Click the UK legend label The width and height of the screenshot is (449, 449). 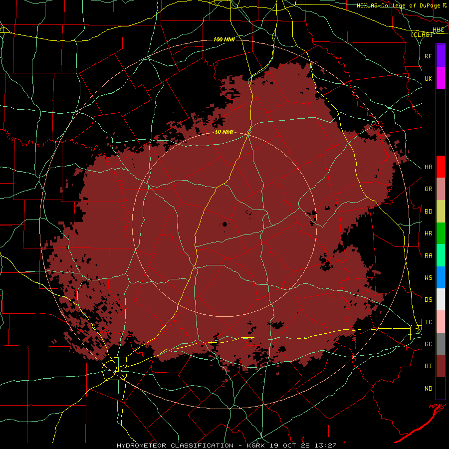point(428,78)
